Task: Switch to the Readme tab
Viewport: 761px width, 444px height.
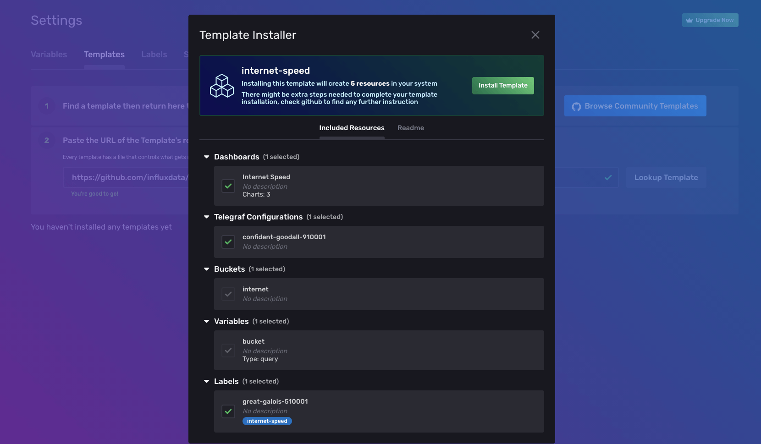Action: coord(410,128)
